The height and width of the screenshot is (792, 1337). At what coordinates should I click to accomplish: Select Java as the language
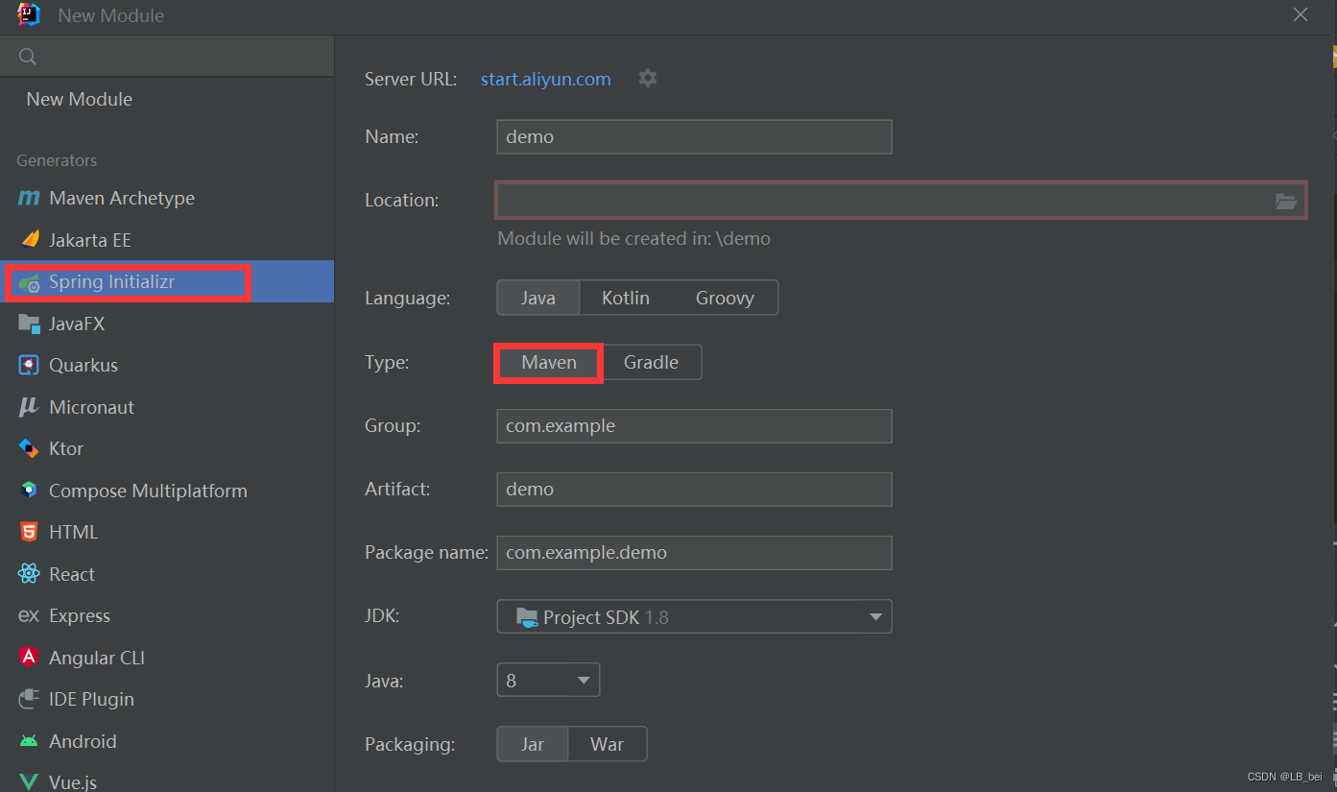(538, 298)
